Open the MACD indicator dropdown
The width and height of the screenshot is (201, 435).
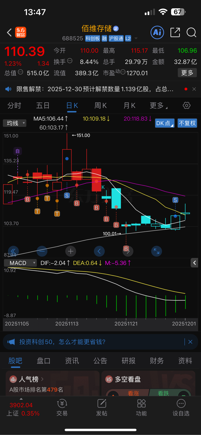pos(20,263)
